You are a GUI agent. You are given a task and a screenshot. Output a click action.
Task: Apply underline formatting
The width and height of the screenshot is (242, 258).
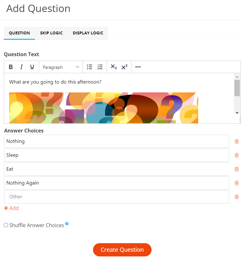[x=32, y=67]
